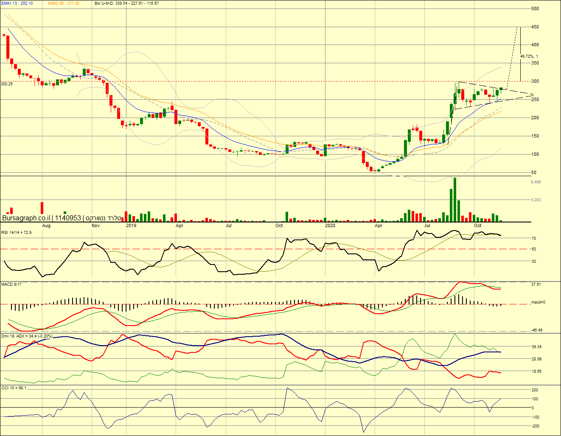This screenshot has height=436, width=561.
Task: Click the Bol U-M-D Bollinger label
Action: 126,3
